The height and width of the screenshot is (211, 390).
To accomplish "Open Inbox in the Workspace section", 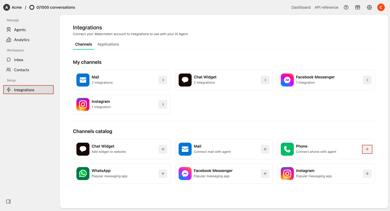I will [x=28, y=60].
